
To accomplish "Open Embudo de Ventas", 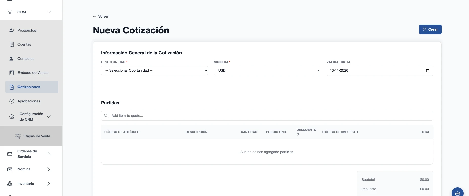I will point(32,73).
